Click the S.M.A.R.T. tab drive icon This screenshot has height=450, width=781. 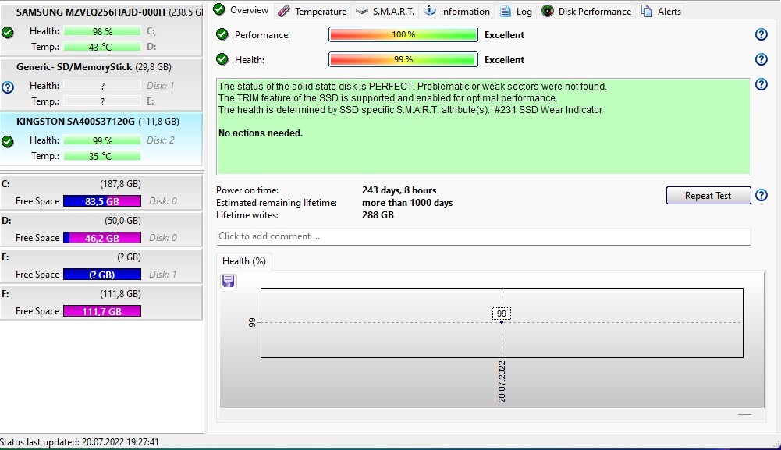tap(361, 11)
